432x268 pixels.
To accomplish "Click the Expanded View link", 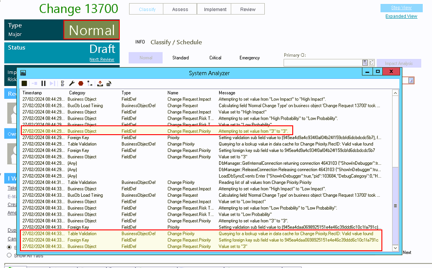I will [x=401, y=16].
